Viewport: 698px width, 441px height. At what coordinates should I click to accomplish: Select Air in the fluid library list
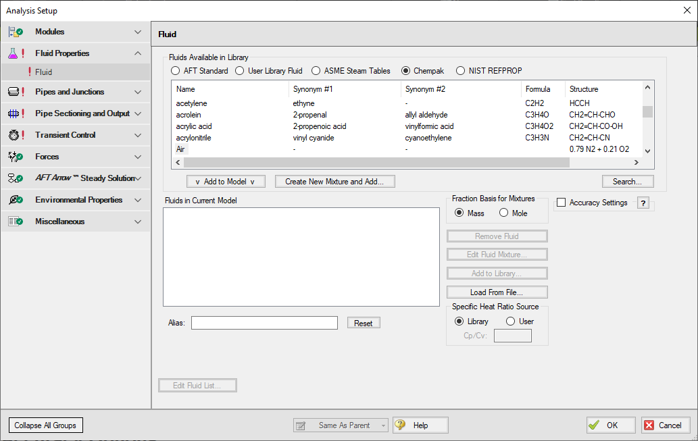[180, 149]
